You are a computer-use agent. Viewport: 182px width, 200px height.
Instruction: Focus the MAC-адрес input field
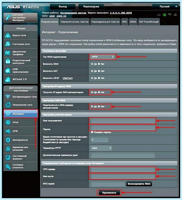108,184
